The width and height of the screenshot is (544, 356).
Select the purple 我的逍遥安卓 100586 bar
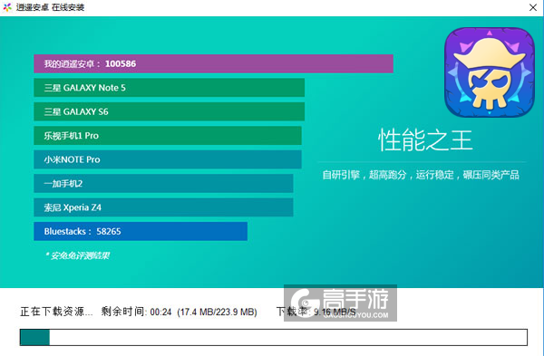(x=213, y=63)
